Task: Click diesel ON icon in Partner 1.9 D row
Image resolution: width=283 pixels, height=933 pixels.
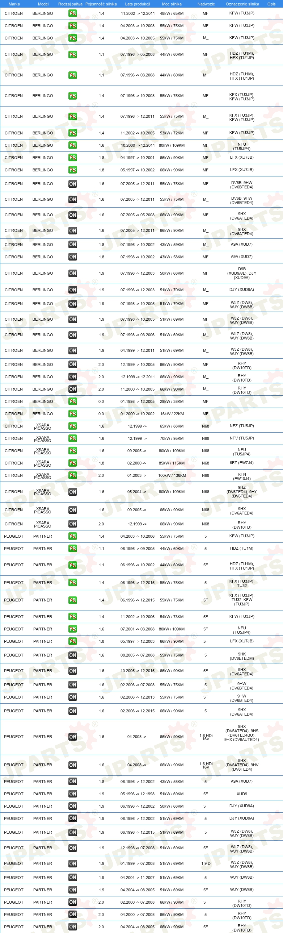Action: 73,864
